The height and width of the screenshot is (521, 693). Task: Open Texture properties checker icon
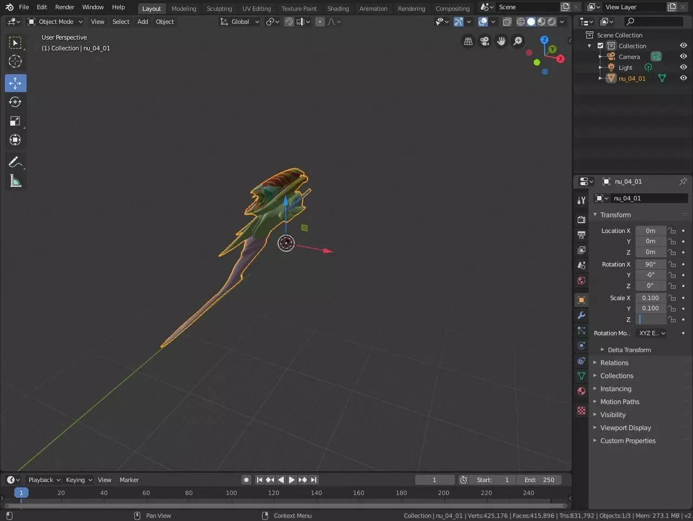coord(581,411)
